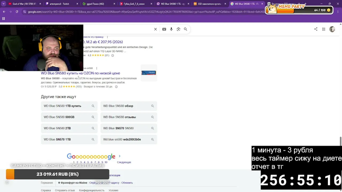Open the Справка footer link
This screenshot has height=192, width=342.
[46, 190]
